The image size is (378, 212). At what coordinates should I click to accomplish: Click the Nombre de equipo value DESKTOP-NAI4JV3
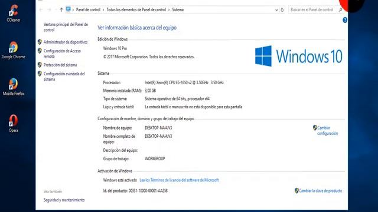tap(158, 128)
